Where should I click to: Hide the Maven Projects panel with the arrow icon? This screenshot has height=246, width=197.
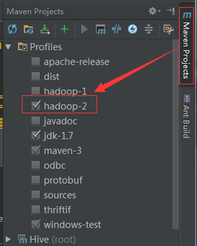tap(171, 11)
